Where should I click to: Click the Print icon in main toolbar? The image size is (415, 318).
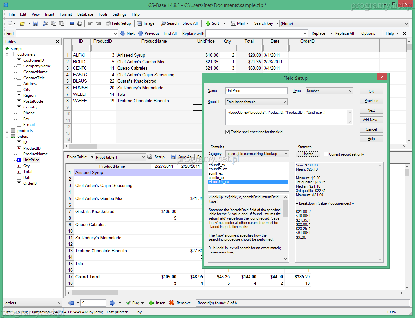(x=80, y=23)
